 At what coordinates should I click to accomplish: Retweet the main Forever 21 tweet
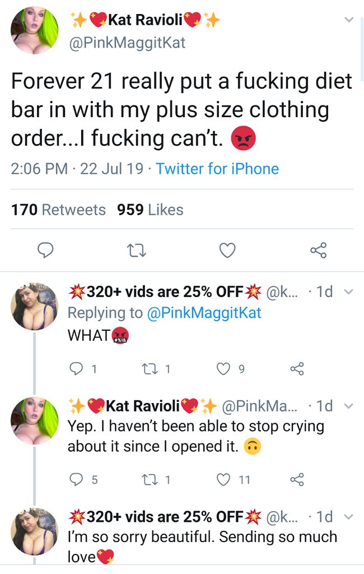[x=137, y=252]
